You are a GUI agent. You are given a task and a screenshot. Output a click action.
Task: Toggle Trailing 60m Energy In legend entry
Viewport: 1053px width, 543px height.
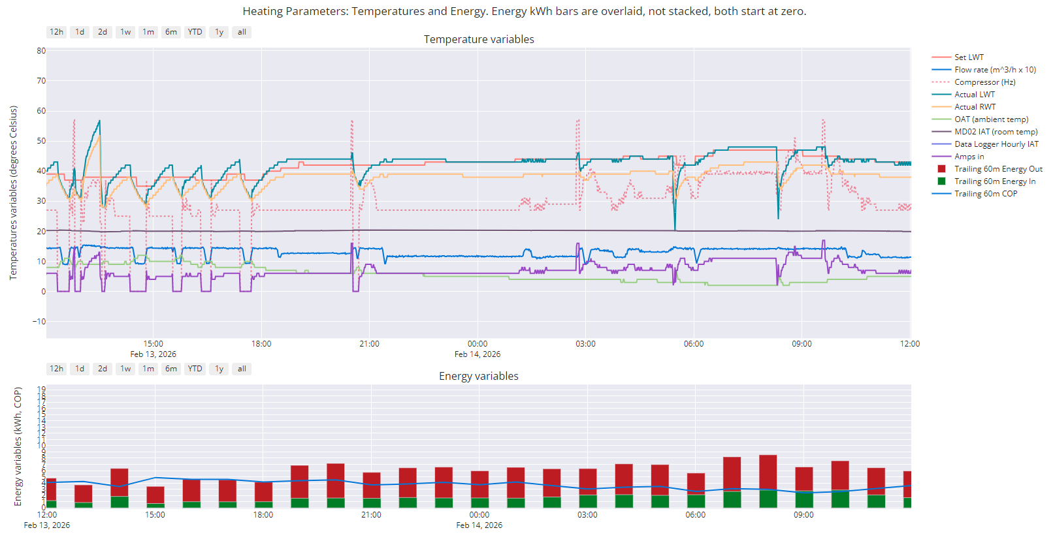(x=994, y=181)
